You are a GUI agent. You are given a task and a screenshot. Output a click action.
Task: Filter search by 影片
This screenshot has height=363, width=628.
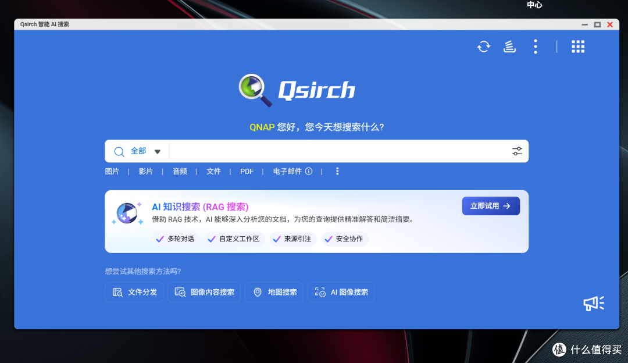tap(146, 172)
